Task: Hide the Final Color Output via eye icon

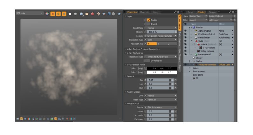Action: 185,34
